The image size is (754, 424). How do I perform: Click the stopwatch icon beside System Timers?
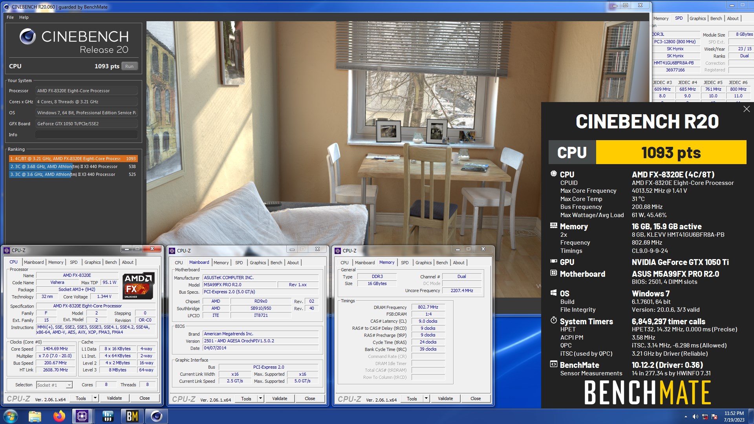pos(554,320)
